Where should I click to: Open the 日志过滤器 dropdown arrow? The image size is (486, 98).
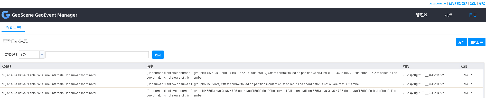tap(42, 55)
